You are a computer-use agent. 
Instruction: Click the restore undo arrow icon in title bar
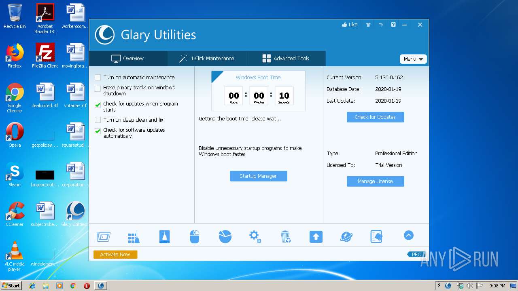click(x=381, y=25)
